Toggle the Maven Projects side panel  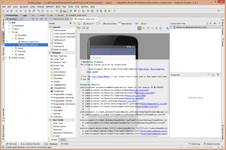point(223,27)
